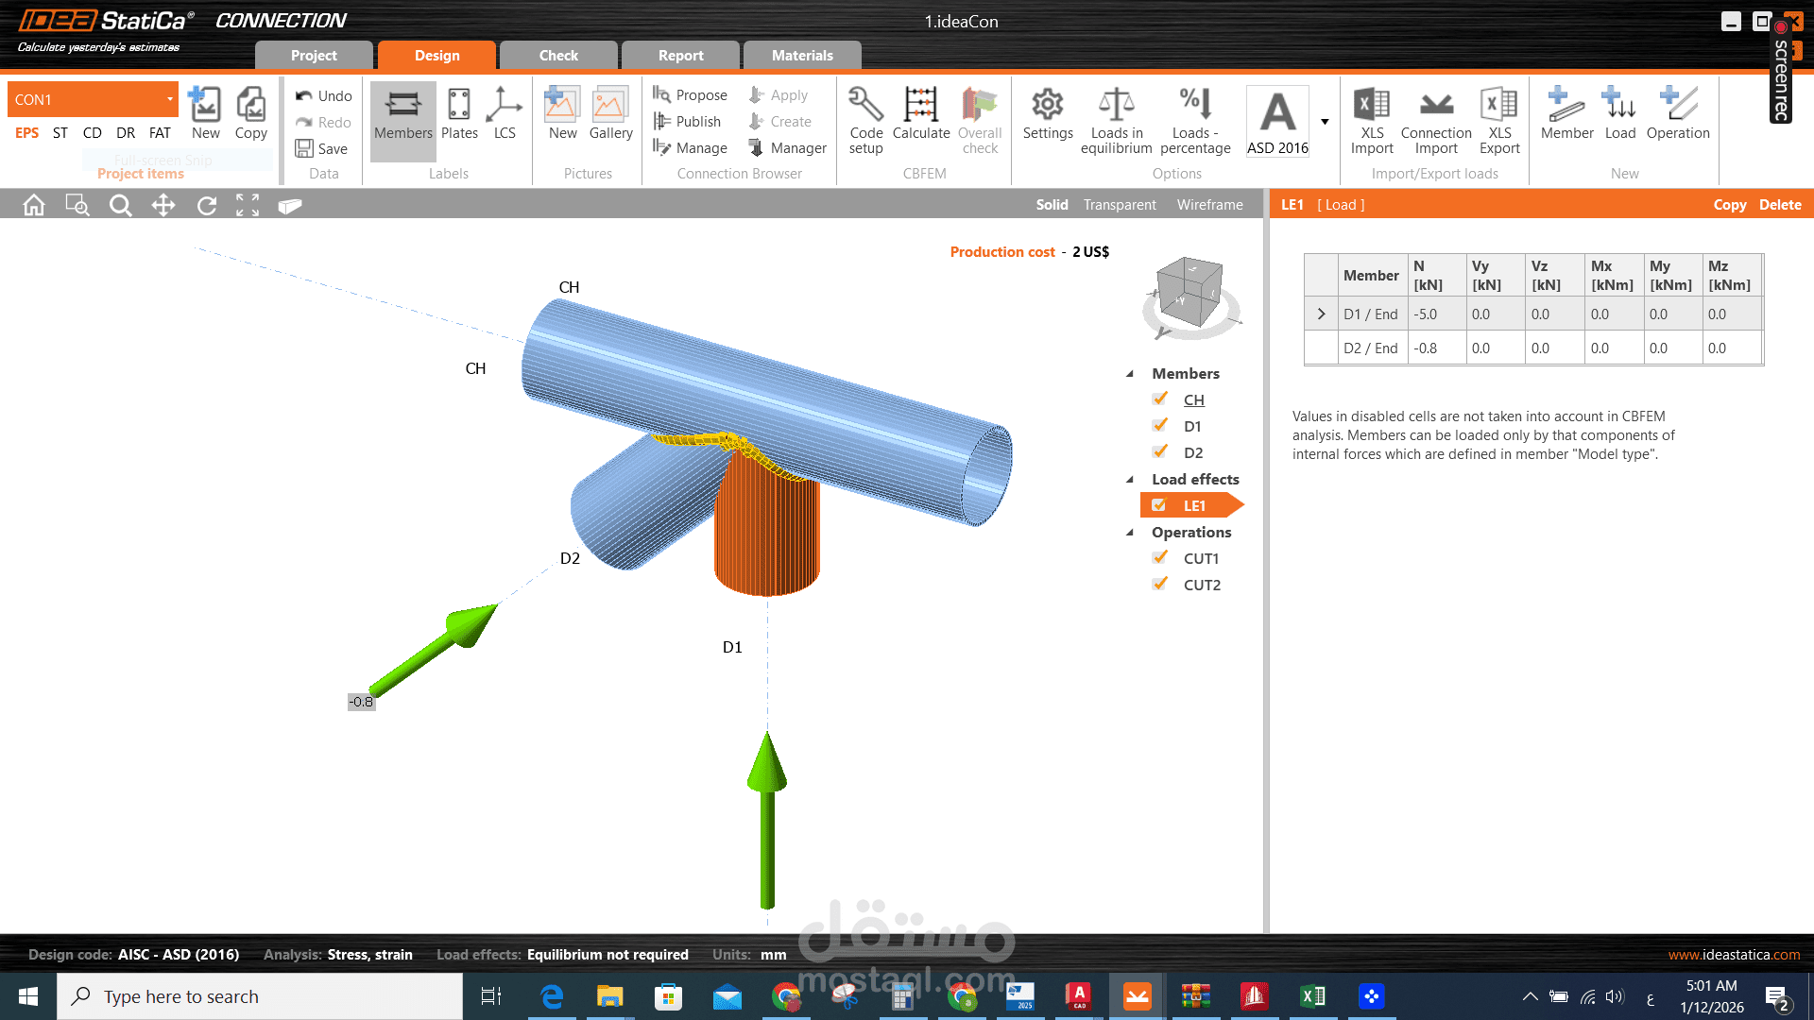Open the XLS Import tool
This screenshot has width=1814, height=1020.
pyautogui.click(x=1371, y=106)
